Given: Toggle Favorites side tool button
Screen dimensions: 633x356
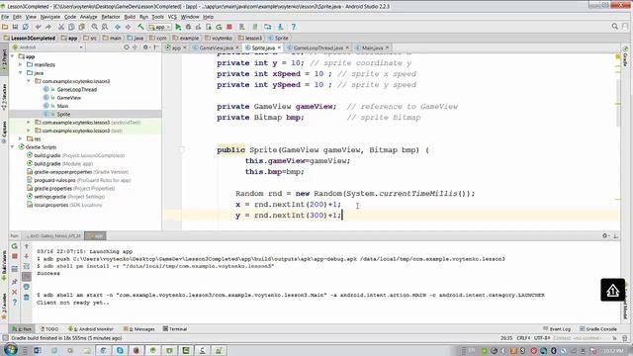Looking at the screenshot, I should tap(4, 308).
